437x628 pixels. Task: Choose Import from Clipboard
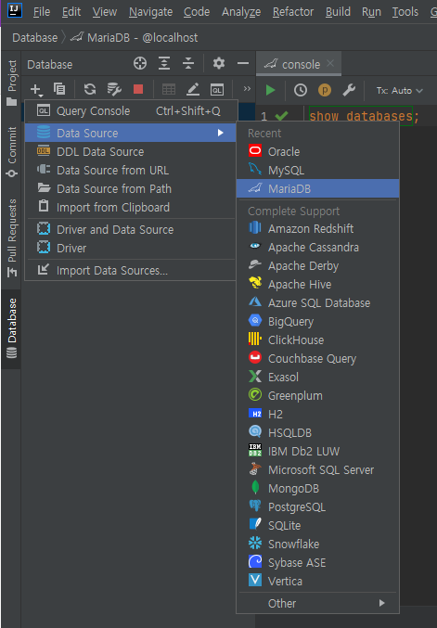[130, 207]
